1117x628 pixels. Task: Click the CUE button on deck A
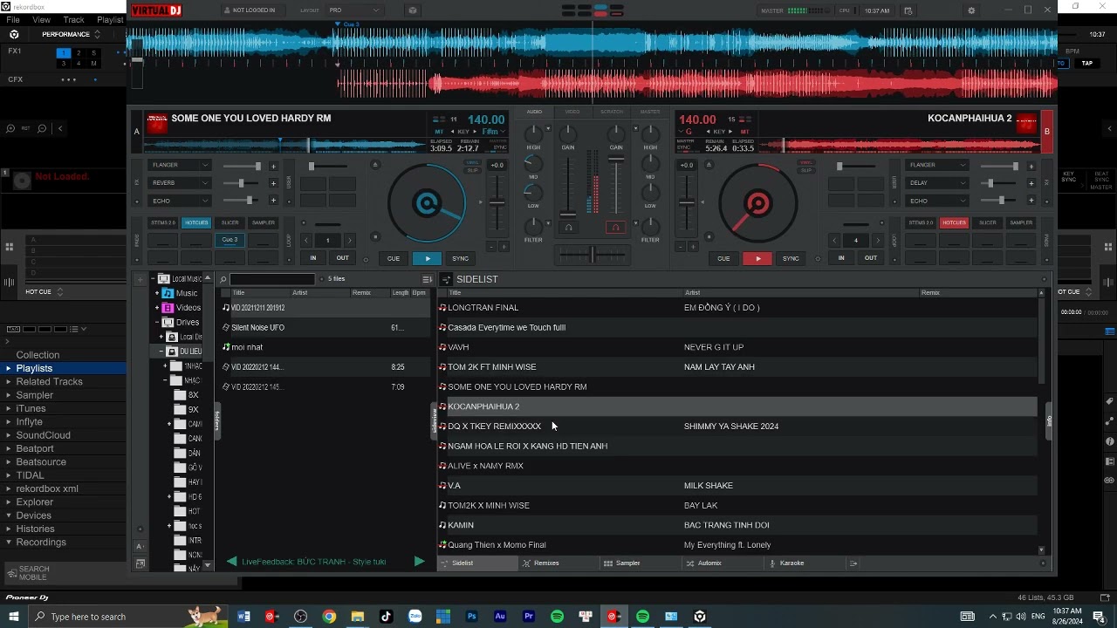[394, 258]
